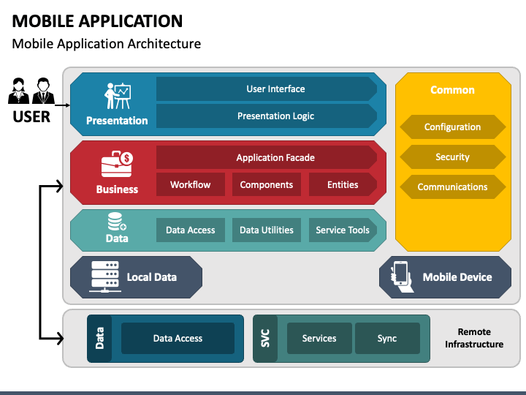This screenshot has width=526, height=395.
Task: Click the Mobile Application Architecture subtitle
Action: coord(107,44)
